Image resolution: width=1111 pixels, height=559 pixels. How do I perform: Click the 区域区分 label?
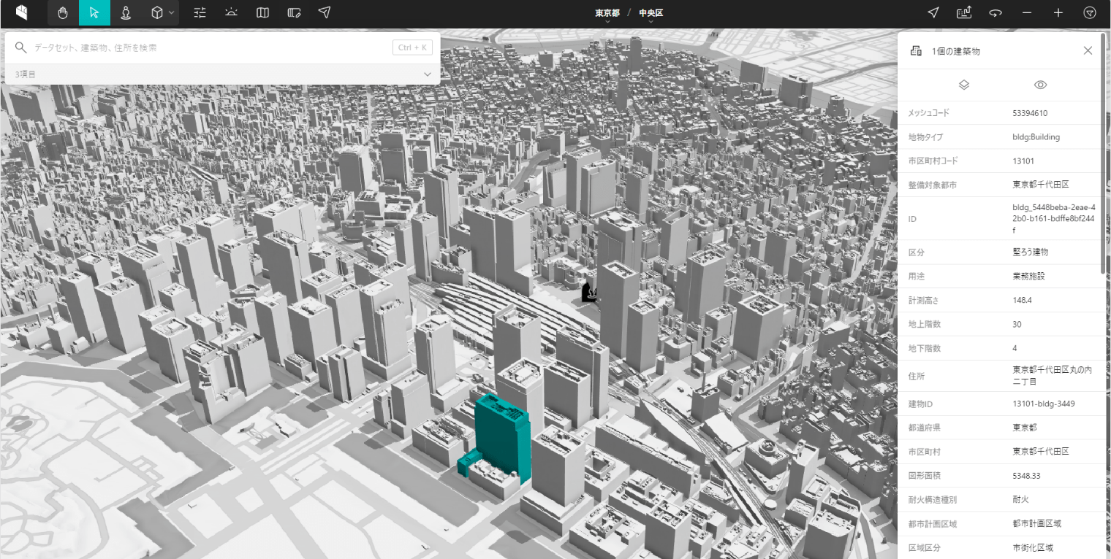click(925, 547)
